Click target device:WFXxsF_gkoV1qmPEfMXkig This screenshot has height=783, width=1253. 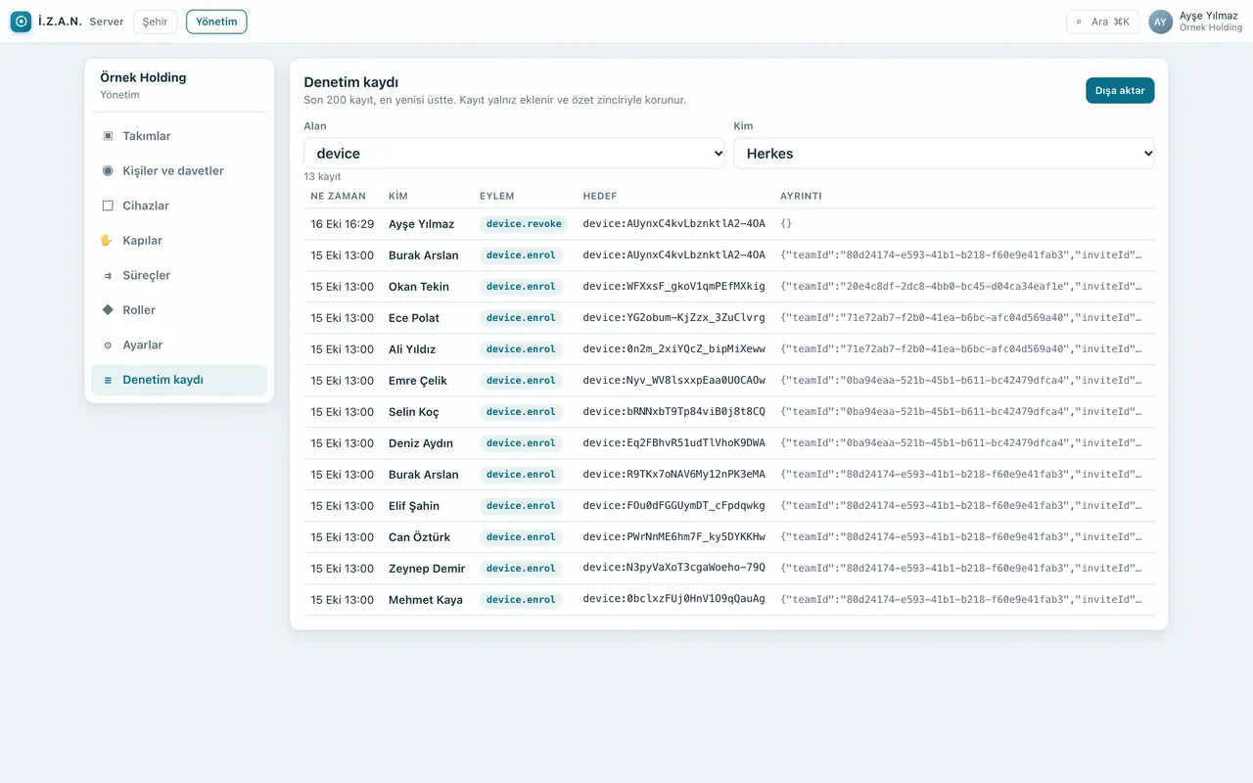pos(674,287)
